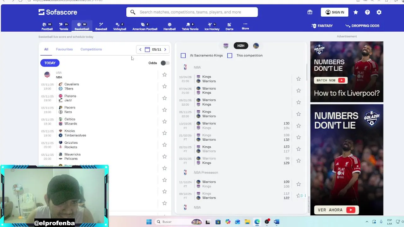Switch to the All tab
Screen dimensions: 404x227
pos(46,49)
